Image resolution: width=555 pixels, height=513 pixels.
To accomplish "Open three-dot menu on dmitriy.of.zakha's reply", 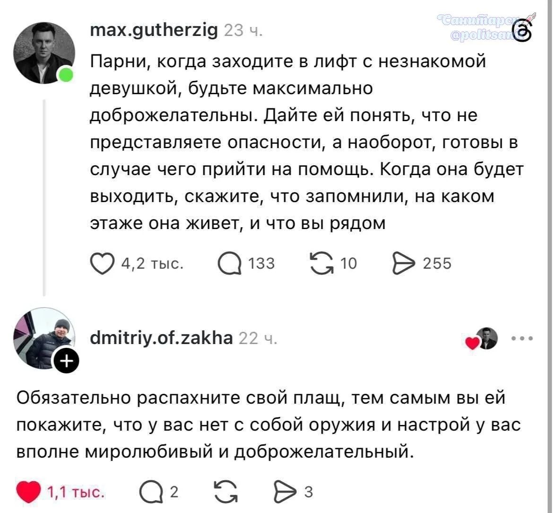I will coord(522,339).
